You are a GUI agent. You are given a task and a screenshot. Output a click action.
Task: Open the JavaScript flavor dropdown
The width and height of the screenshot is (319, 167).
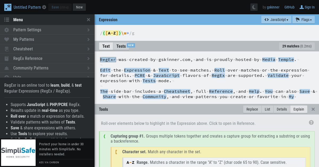tap(276, 20)
